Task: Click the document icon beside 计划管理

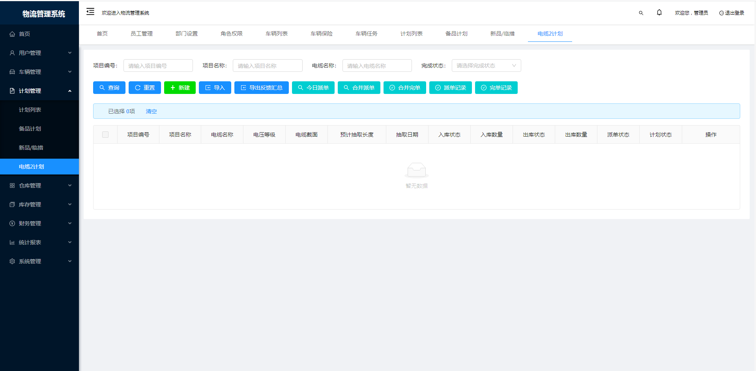Action: coord(12,91)
